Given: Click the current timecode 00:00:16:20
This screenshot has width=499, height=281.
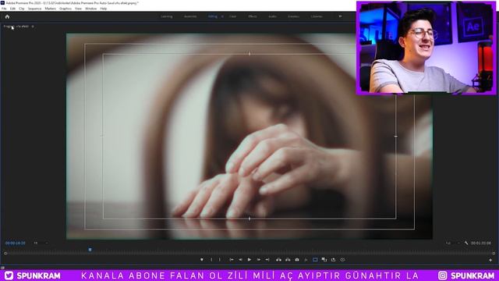Looking at the screenshot, I should point(16,243).
